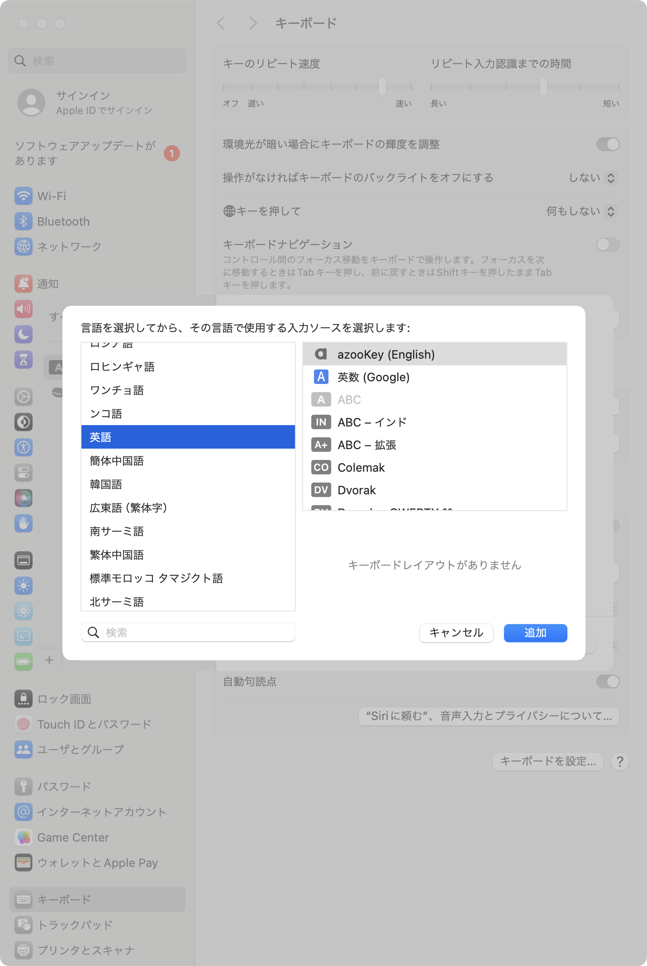This screenshot has height=966, width=647.
Task: Click キャンセル button in dialog
Action: [456, 633]
